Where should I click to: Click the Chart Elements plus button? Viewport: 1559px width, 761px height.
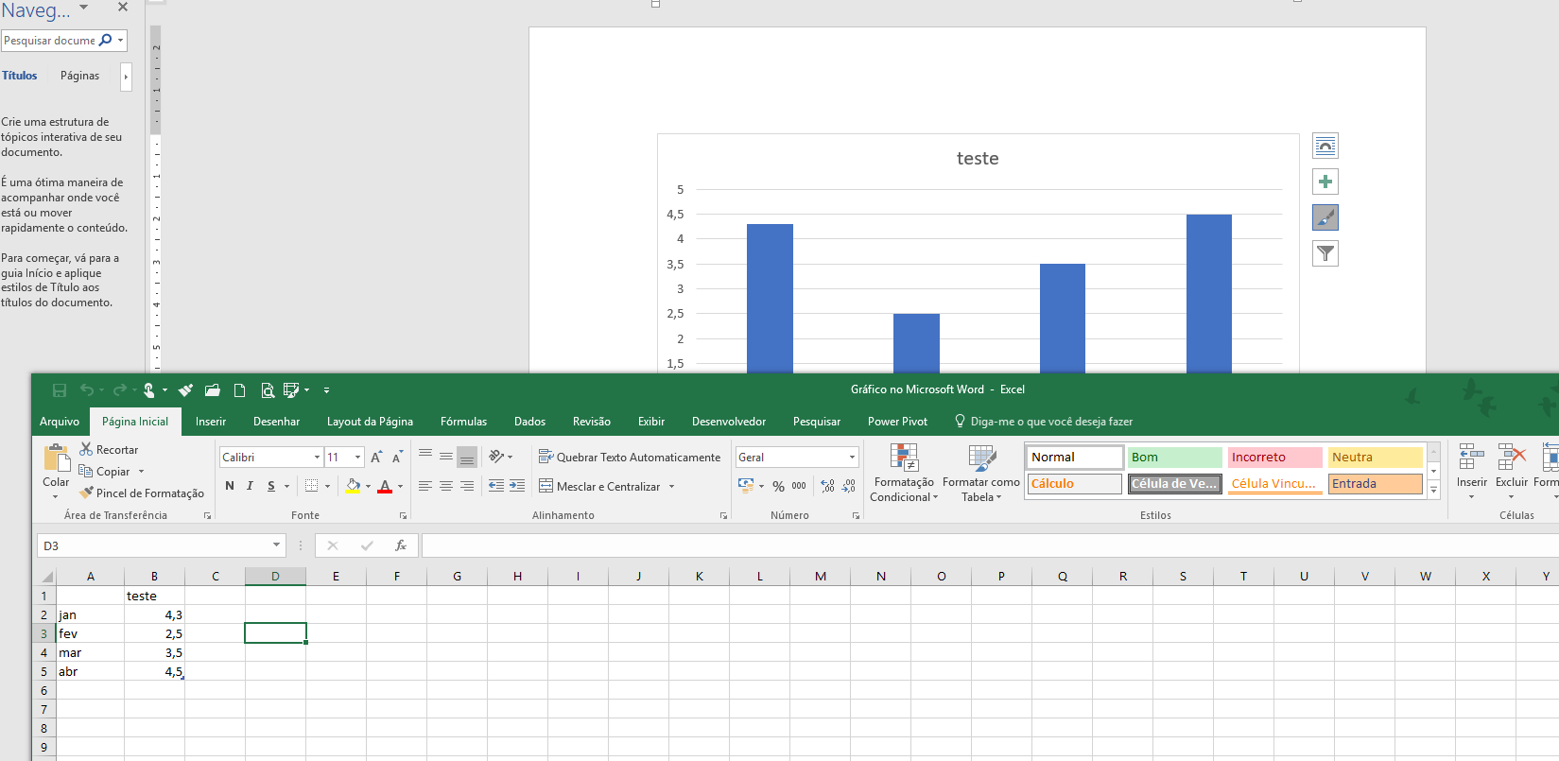point(1325,182)
